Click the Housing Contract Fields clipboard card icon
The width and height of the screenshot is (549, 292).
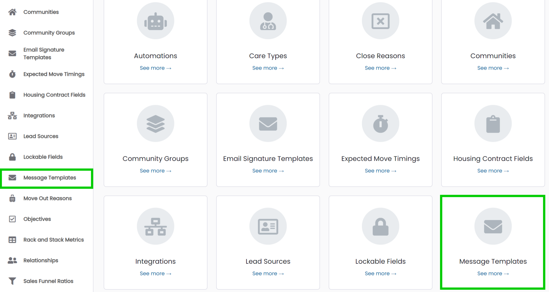coord(493,124)
